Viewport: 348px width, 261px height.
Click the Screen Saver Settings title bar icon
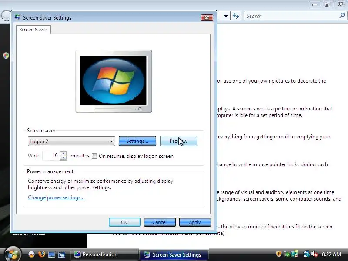click(17, 17)
